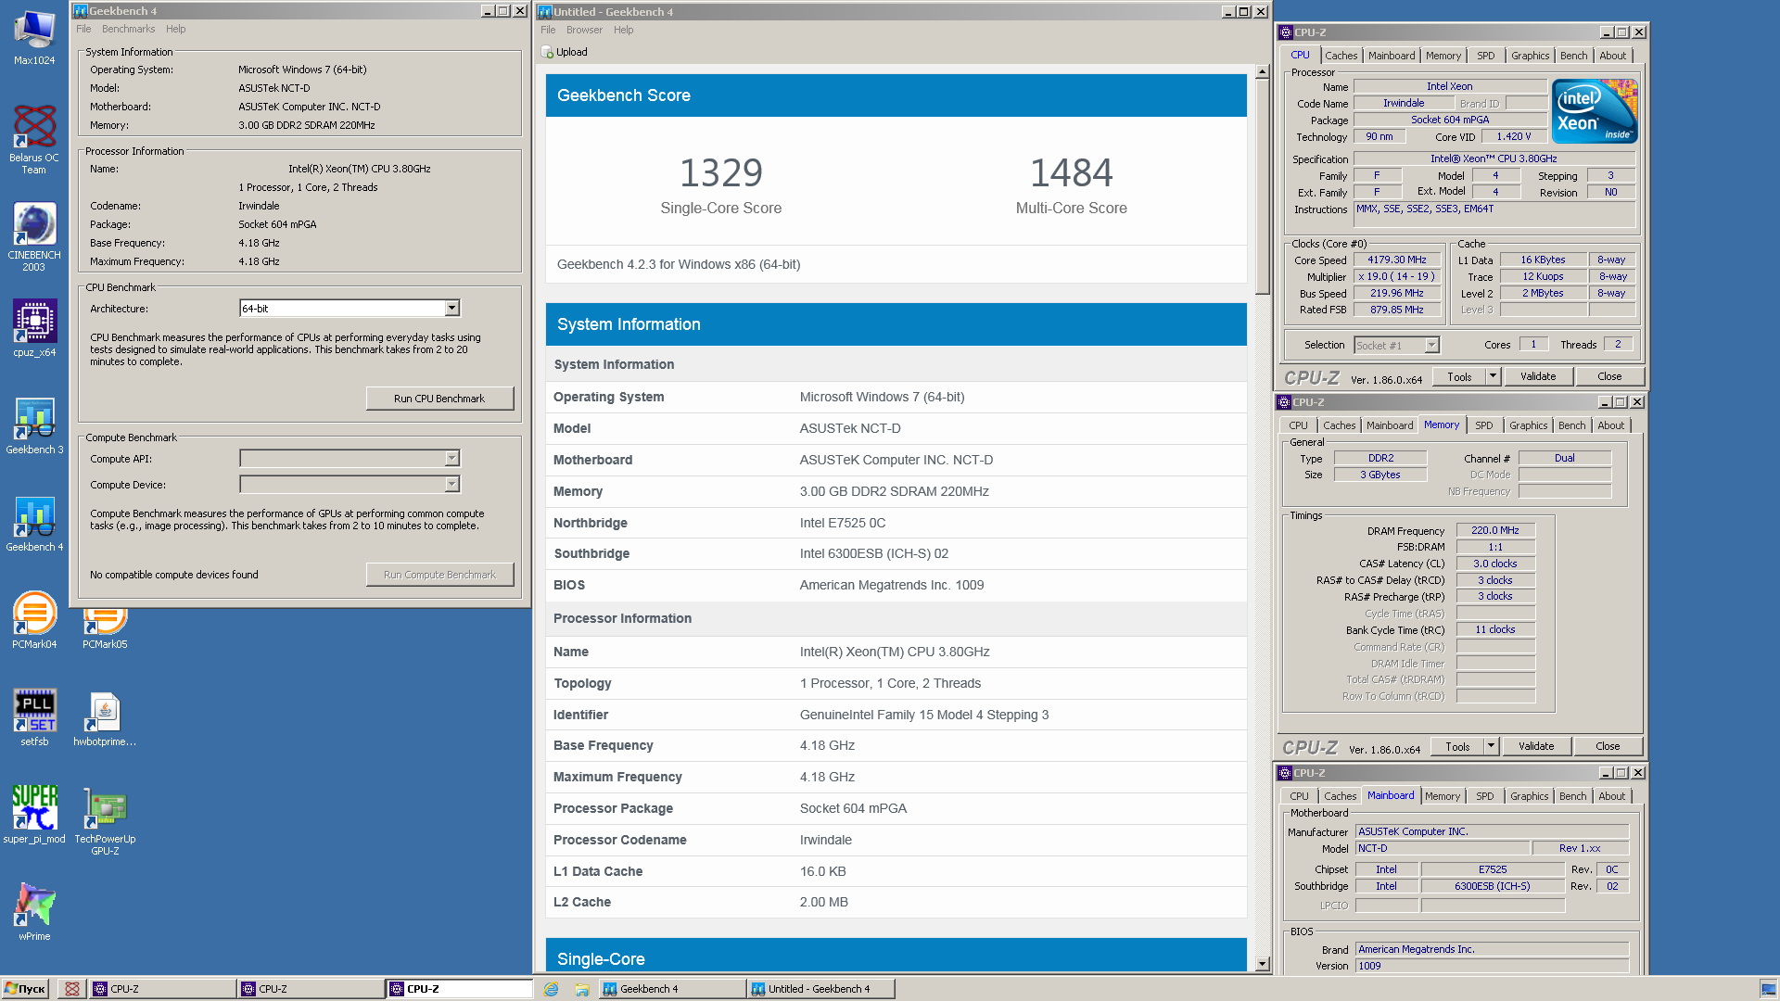Expand the Tools dropdown arrow in top CPU-Z window
The image size is (1780, 1001).
click(x=1493, y=376)
